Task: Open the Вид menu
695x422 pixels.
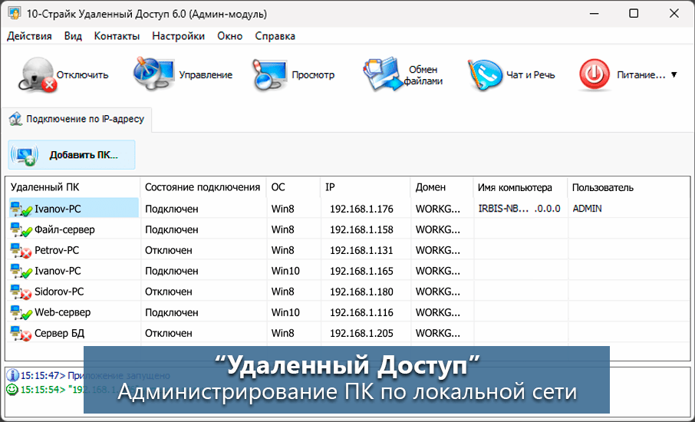Action: pos(73,36)
